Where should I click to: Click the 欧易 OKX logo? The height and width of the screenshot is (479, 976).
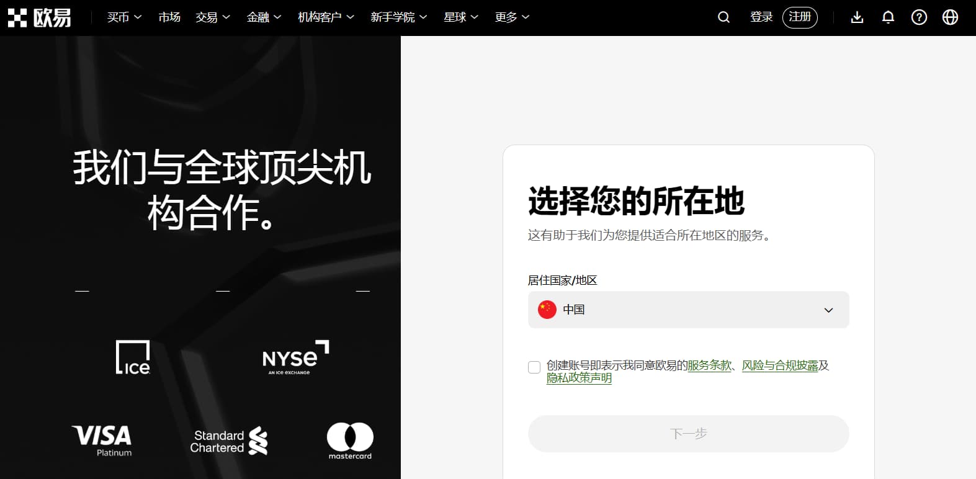(40, 17)
